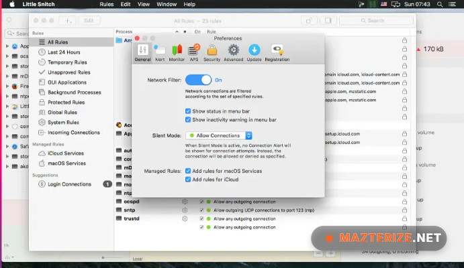Toggle the rules window sidebar panel button
The width and height of the screenshot is (464, 268).
(328, 21)
